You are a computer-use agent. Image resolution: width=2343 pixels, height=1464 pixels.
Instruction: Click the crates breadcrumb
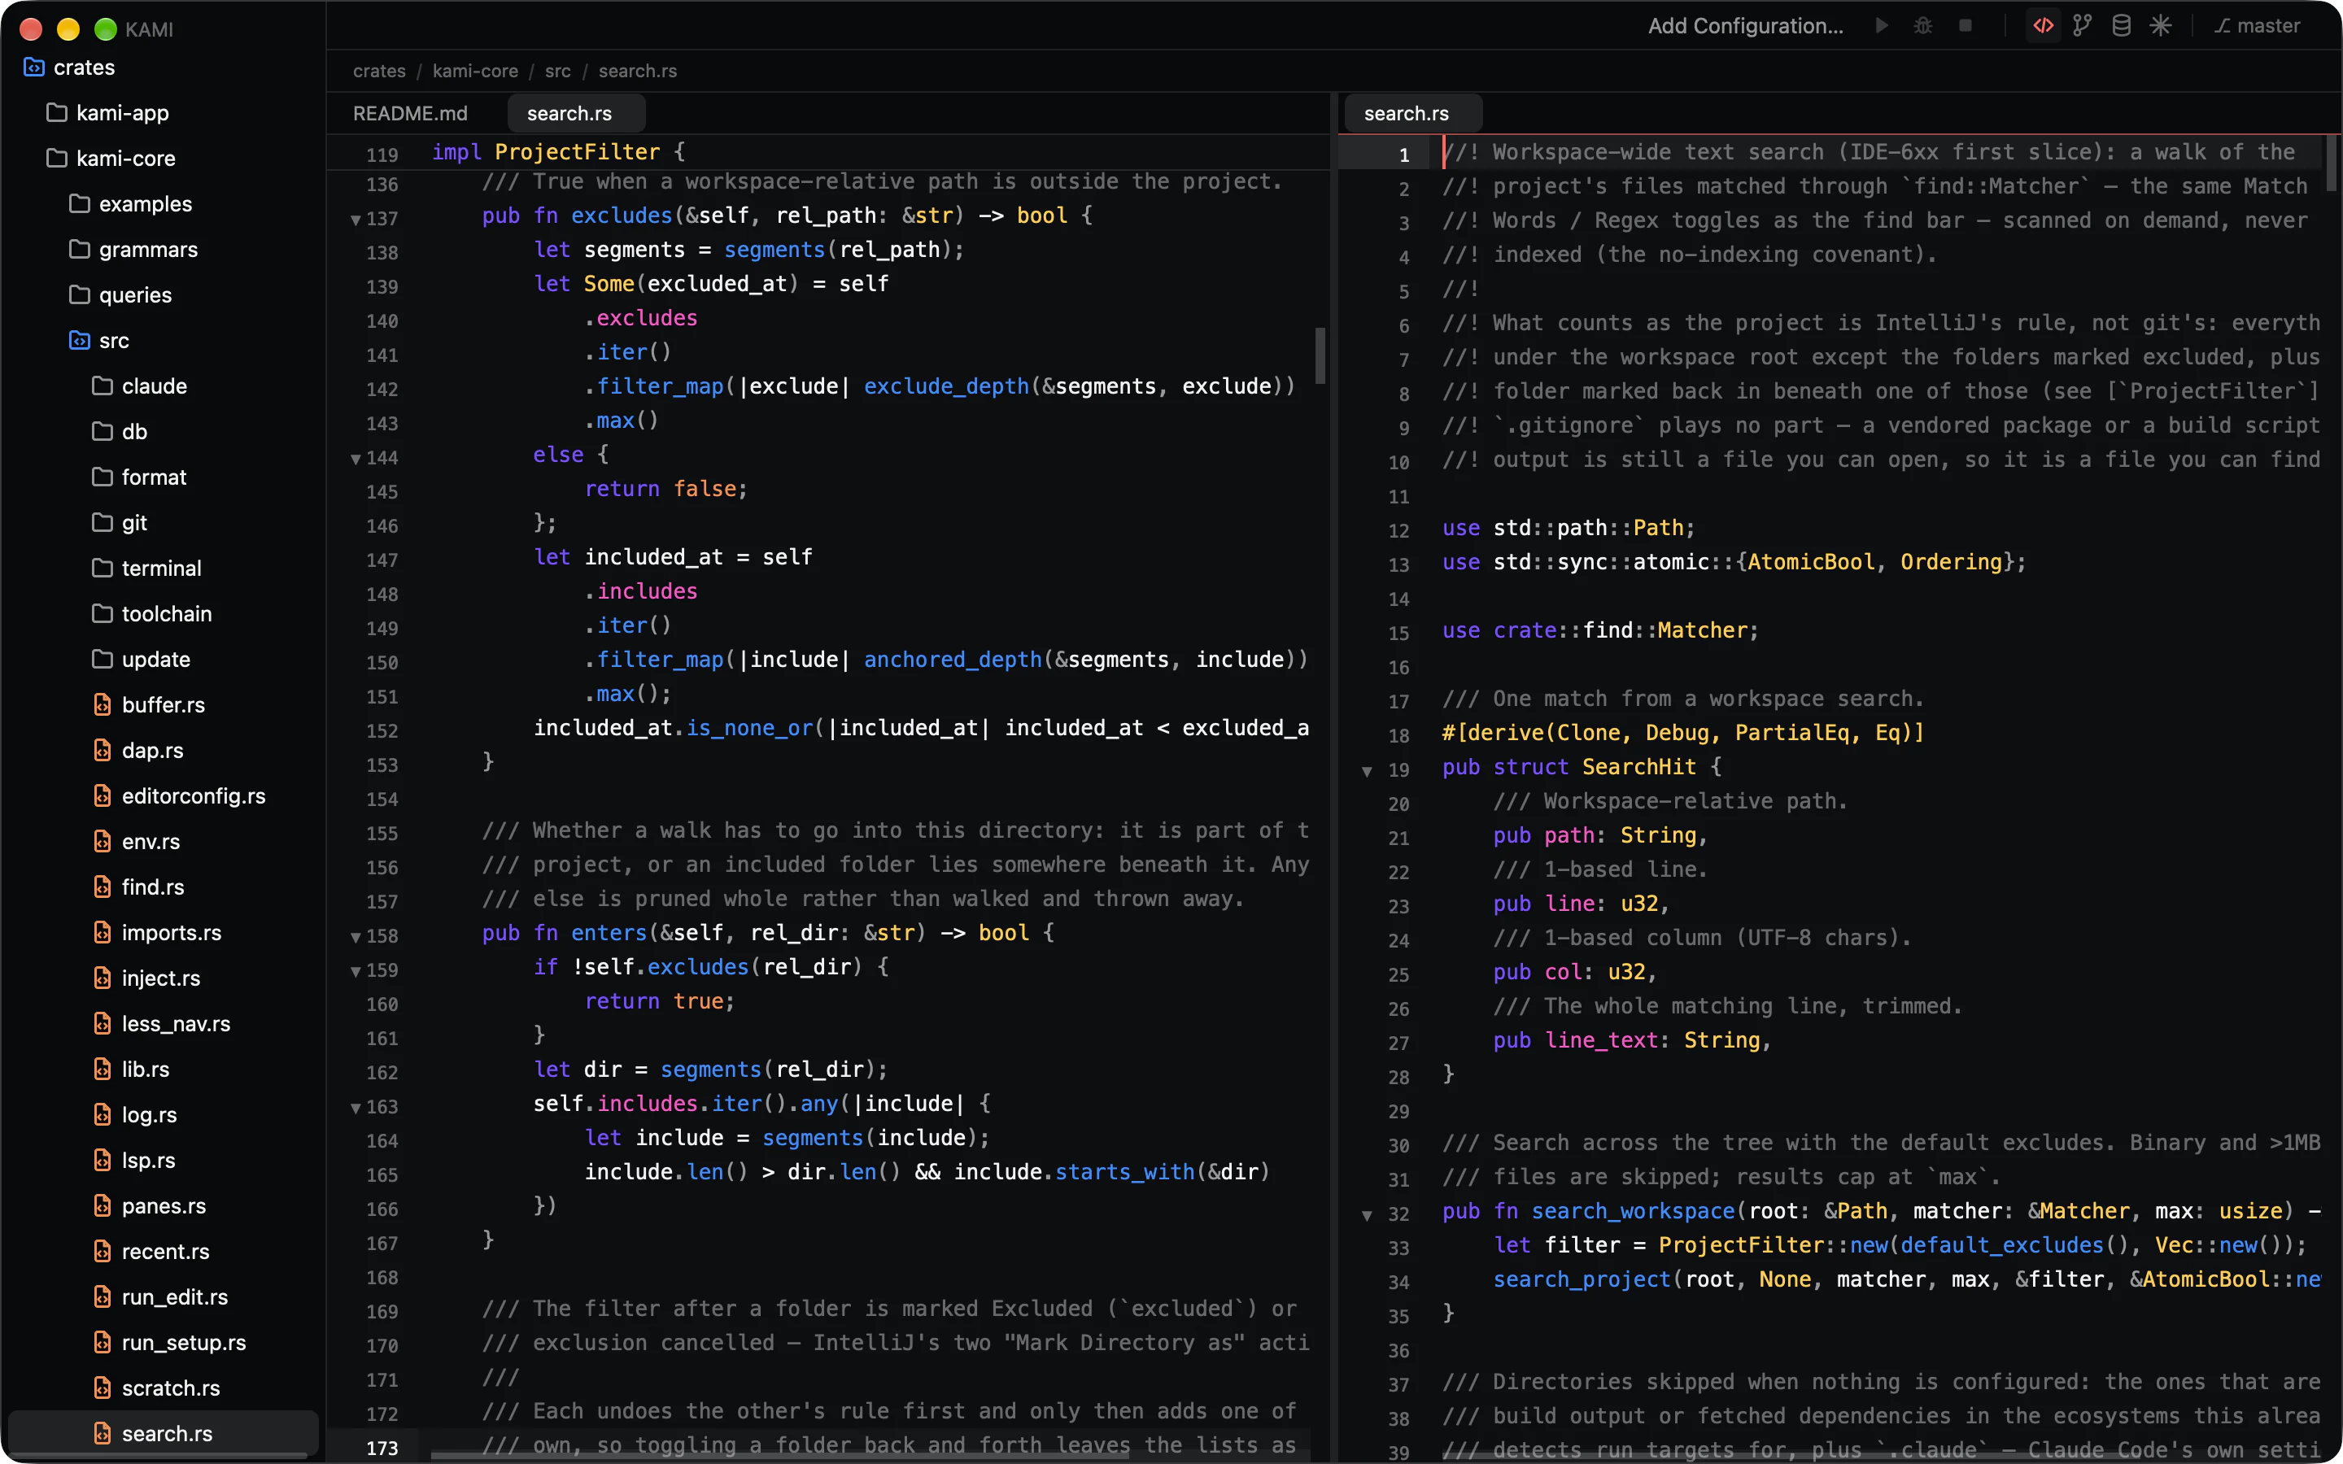pyautogui.click(x=378, y=71)
